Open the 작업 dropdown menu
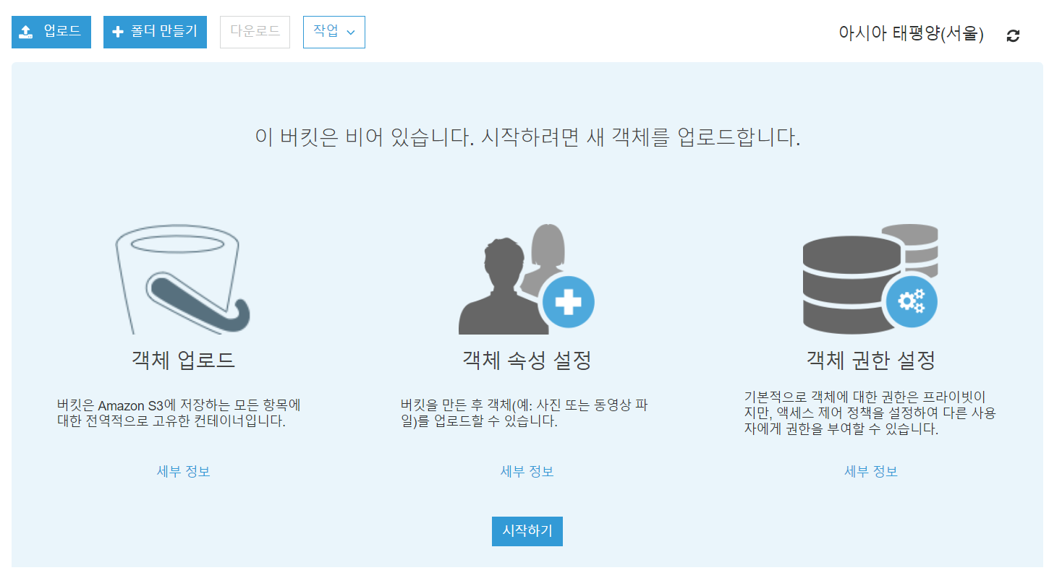 tap(334, 33)
